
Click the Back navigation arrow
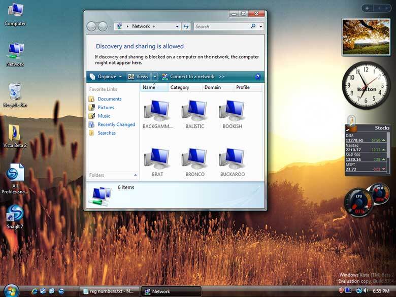(x=91, y=26)
